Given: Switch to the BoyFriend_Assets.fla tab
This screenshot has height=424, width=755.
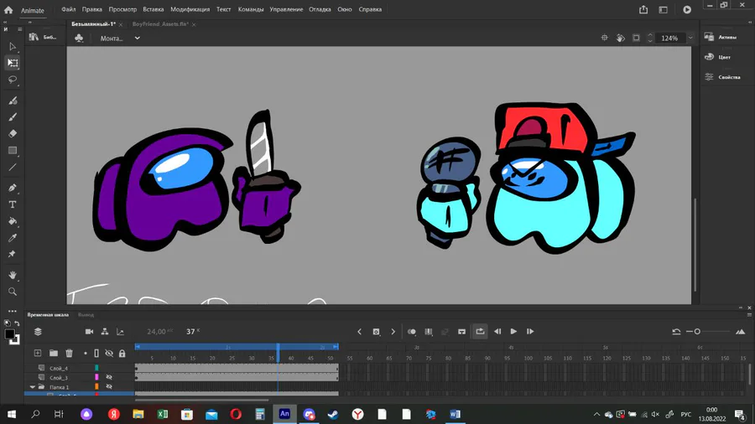Looking at the screenshot, I should tap(160, 24).
